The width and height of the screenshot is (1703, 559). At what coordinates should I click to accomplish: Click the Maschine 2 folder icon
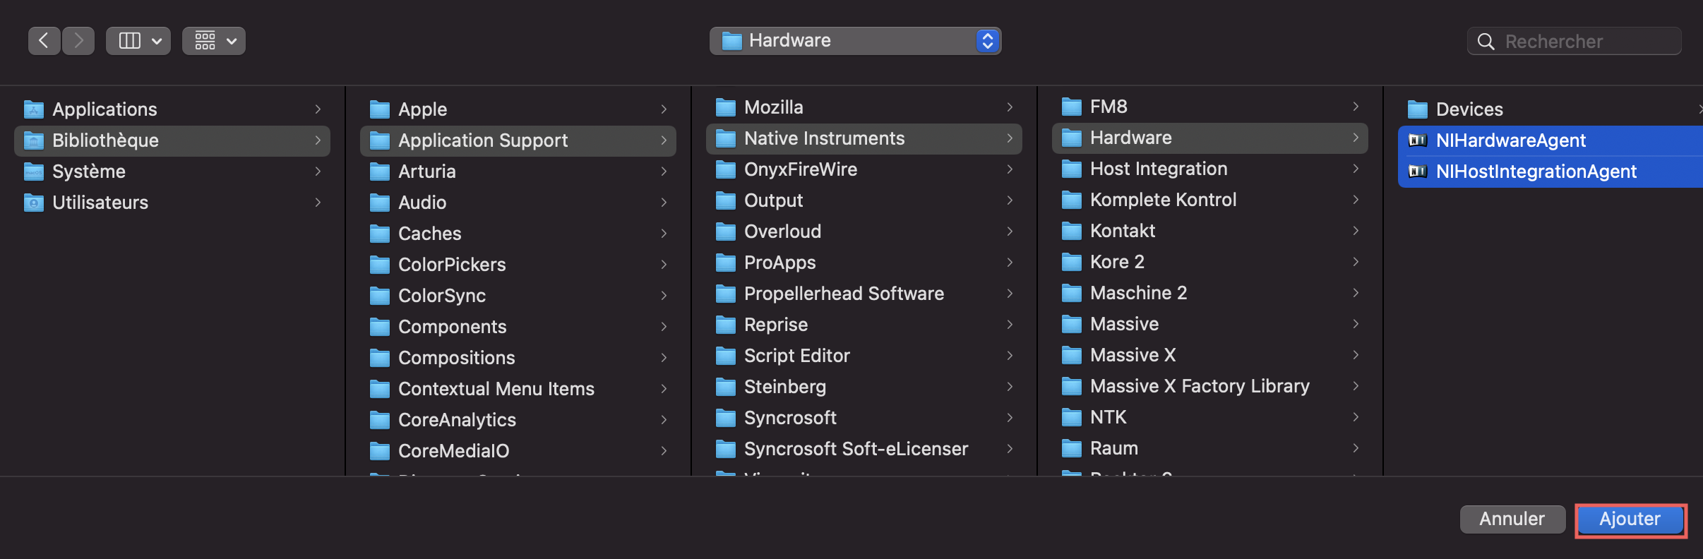[1072, 293]
